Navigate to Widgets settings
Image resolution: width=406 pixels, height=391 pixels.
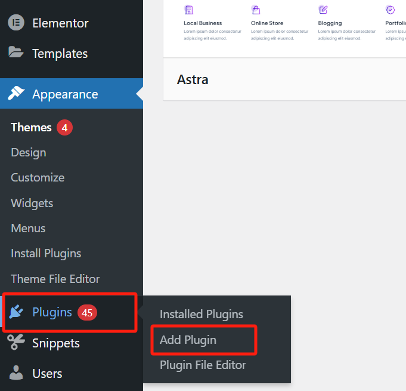point(32,203)
